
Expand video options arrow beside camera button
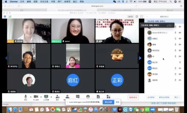click(x=41, y=97)
